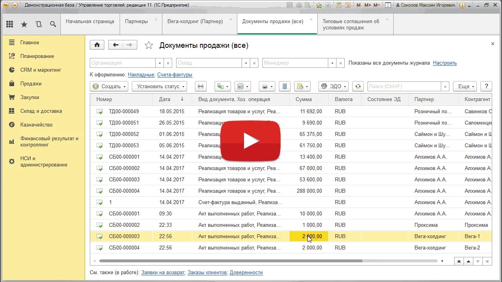502x282 pixels.
Task: Expand the print dropdown button
Action: (267, 86)
